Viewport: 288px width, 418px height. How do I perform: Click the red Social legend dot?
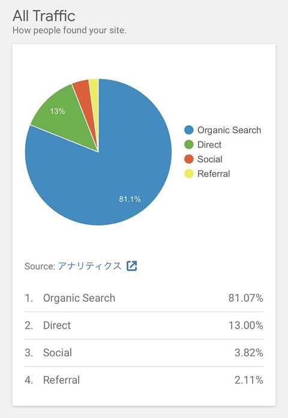tap(189, 159)
